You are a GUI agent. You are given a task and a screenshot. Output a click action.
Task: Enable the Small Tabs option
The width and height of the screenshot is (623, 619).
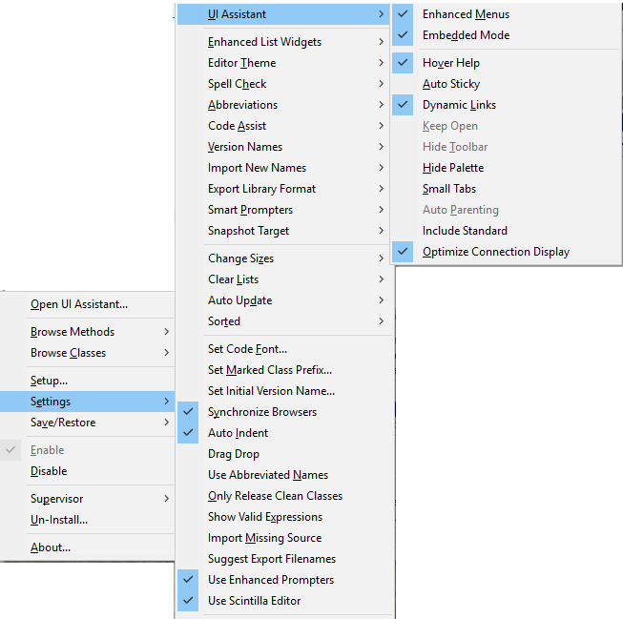tap(448, 189)
